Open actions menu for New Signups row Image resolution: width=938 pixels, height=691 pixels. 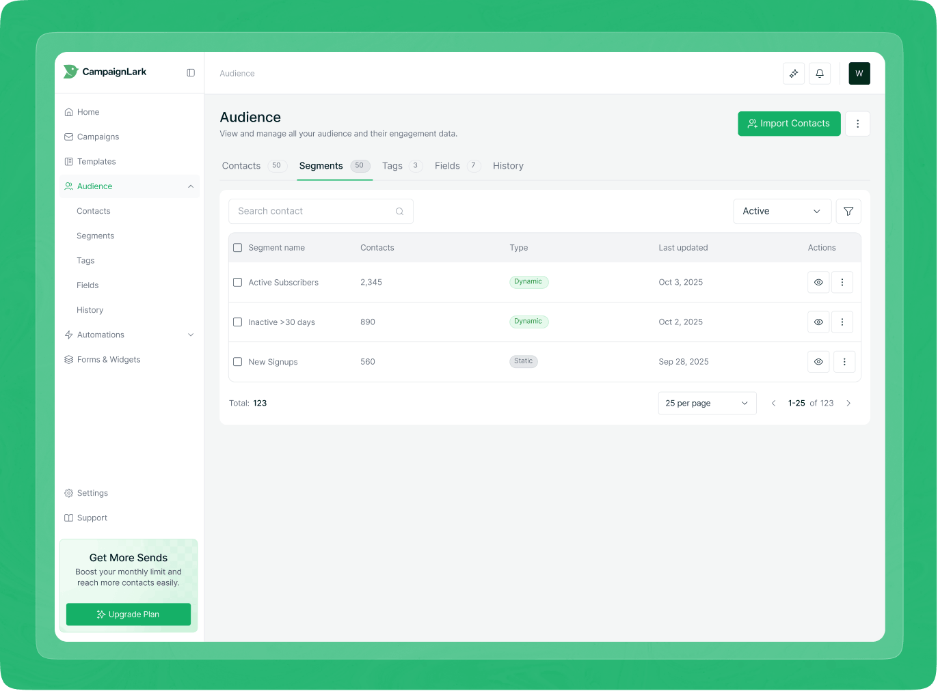pos(844,362)
